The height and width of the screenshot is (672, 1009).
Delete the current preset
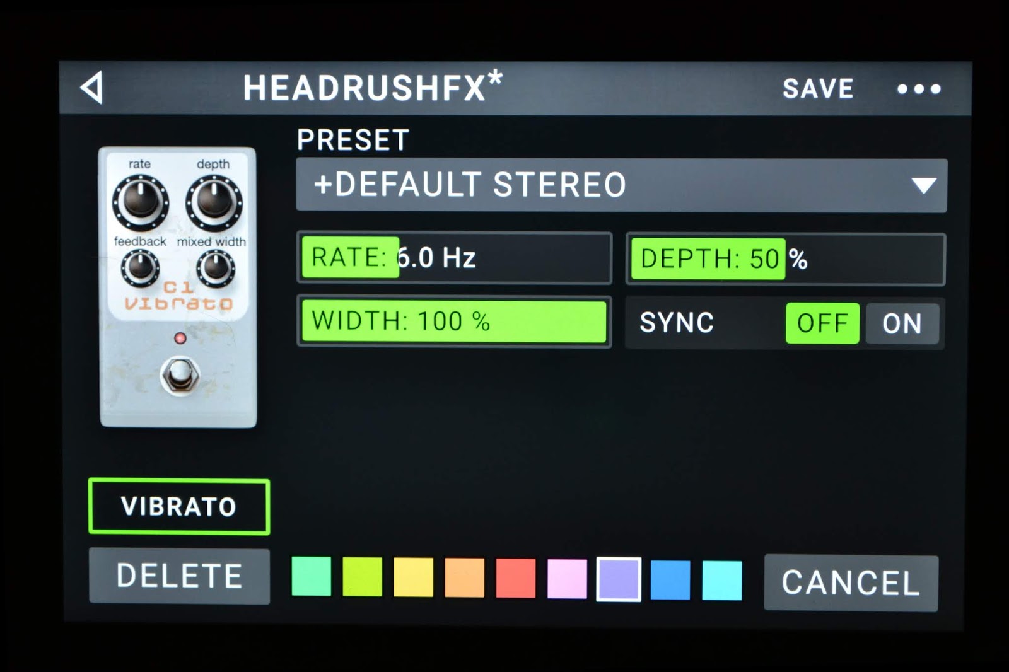(179, 576)
